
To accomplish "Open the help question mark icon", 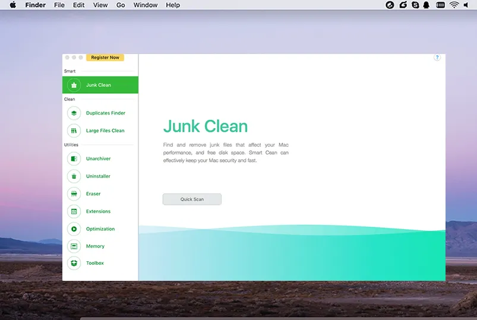I will coord(437,58).
